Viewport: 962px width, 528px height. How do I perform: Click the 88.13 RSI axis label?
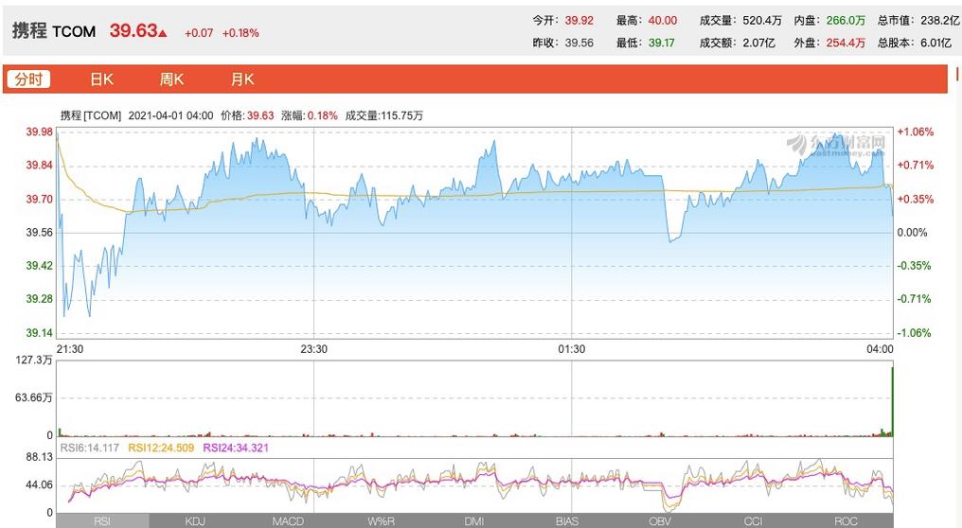[x=39, y=457]
